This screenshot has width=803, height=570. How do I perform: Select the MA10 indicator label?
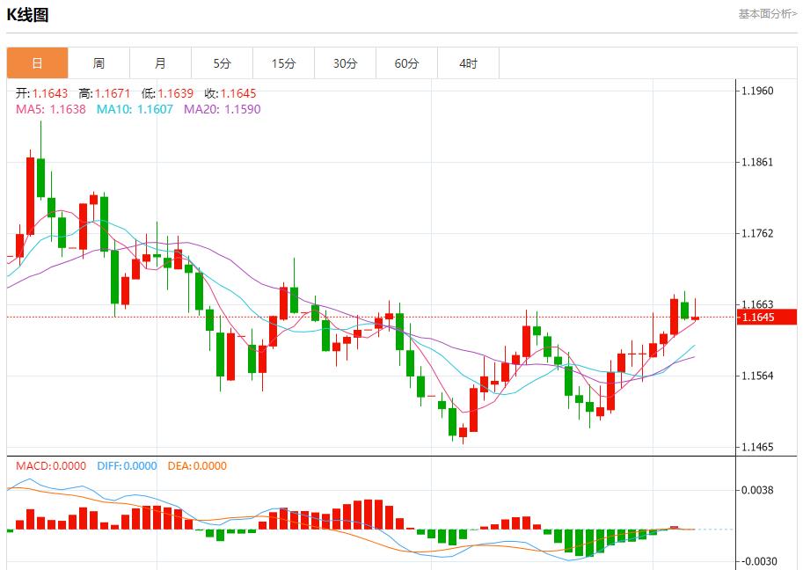tap(135, 109)
